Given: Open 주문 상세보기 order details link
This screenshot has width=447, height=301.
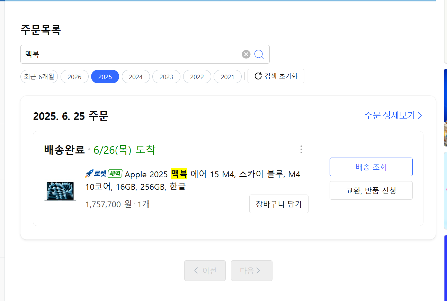Looking at the screenshot, I should pyautogui.click(x=393, y=115).
